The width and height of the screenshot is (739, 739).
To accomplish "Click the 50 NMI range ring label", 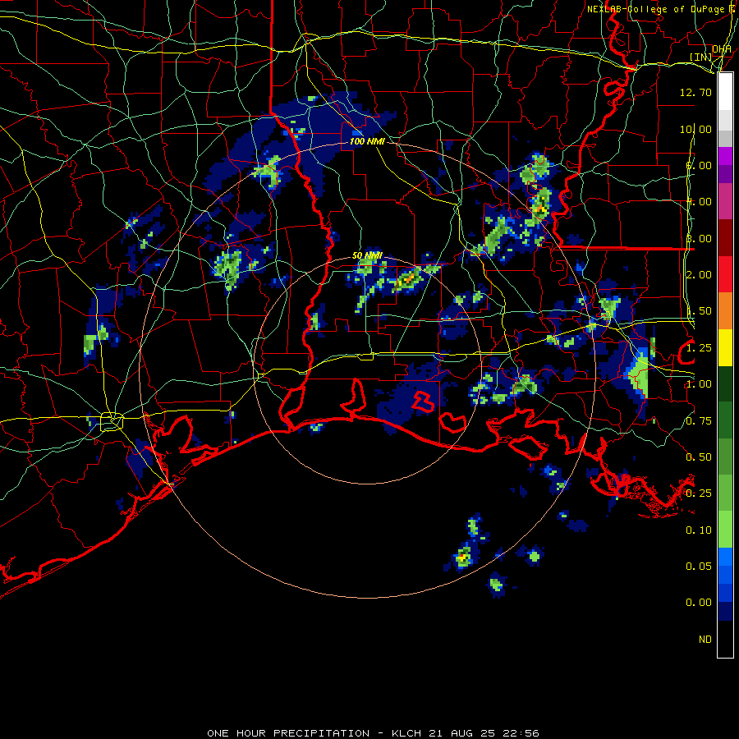I will click(367, 255).
